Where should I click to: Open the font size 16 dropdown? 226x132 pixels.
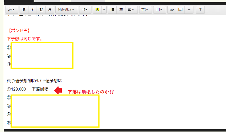[85, 10]
